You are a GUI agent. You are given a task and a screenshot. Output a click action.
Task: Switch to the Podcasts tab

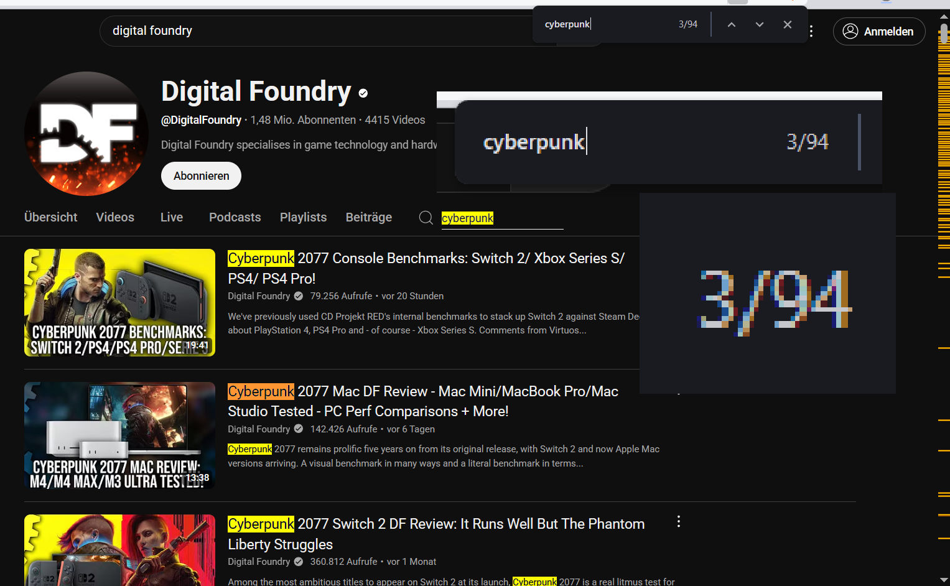tap(235, 217)
